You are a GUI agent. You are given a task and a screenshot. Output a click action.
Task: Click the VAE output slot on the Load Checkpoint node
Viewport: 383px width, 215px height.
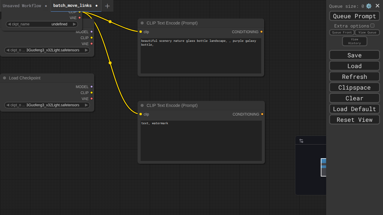tap(92, 99)
